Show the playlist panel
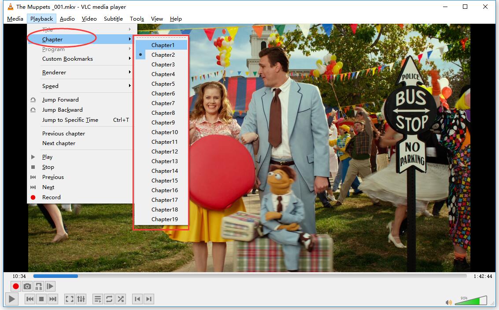The height and width of the screenshot is (310, 499). click(x=98, y=299)
